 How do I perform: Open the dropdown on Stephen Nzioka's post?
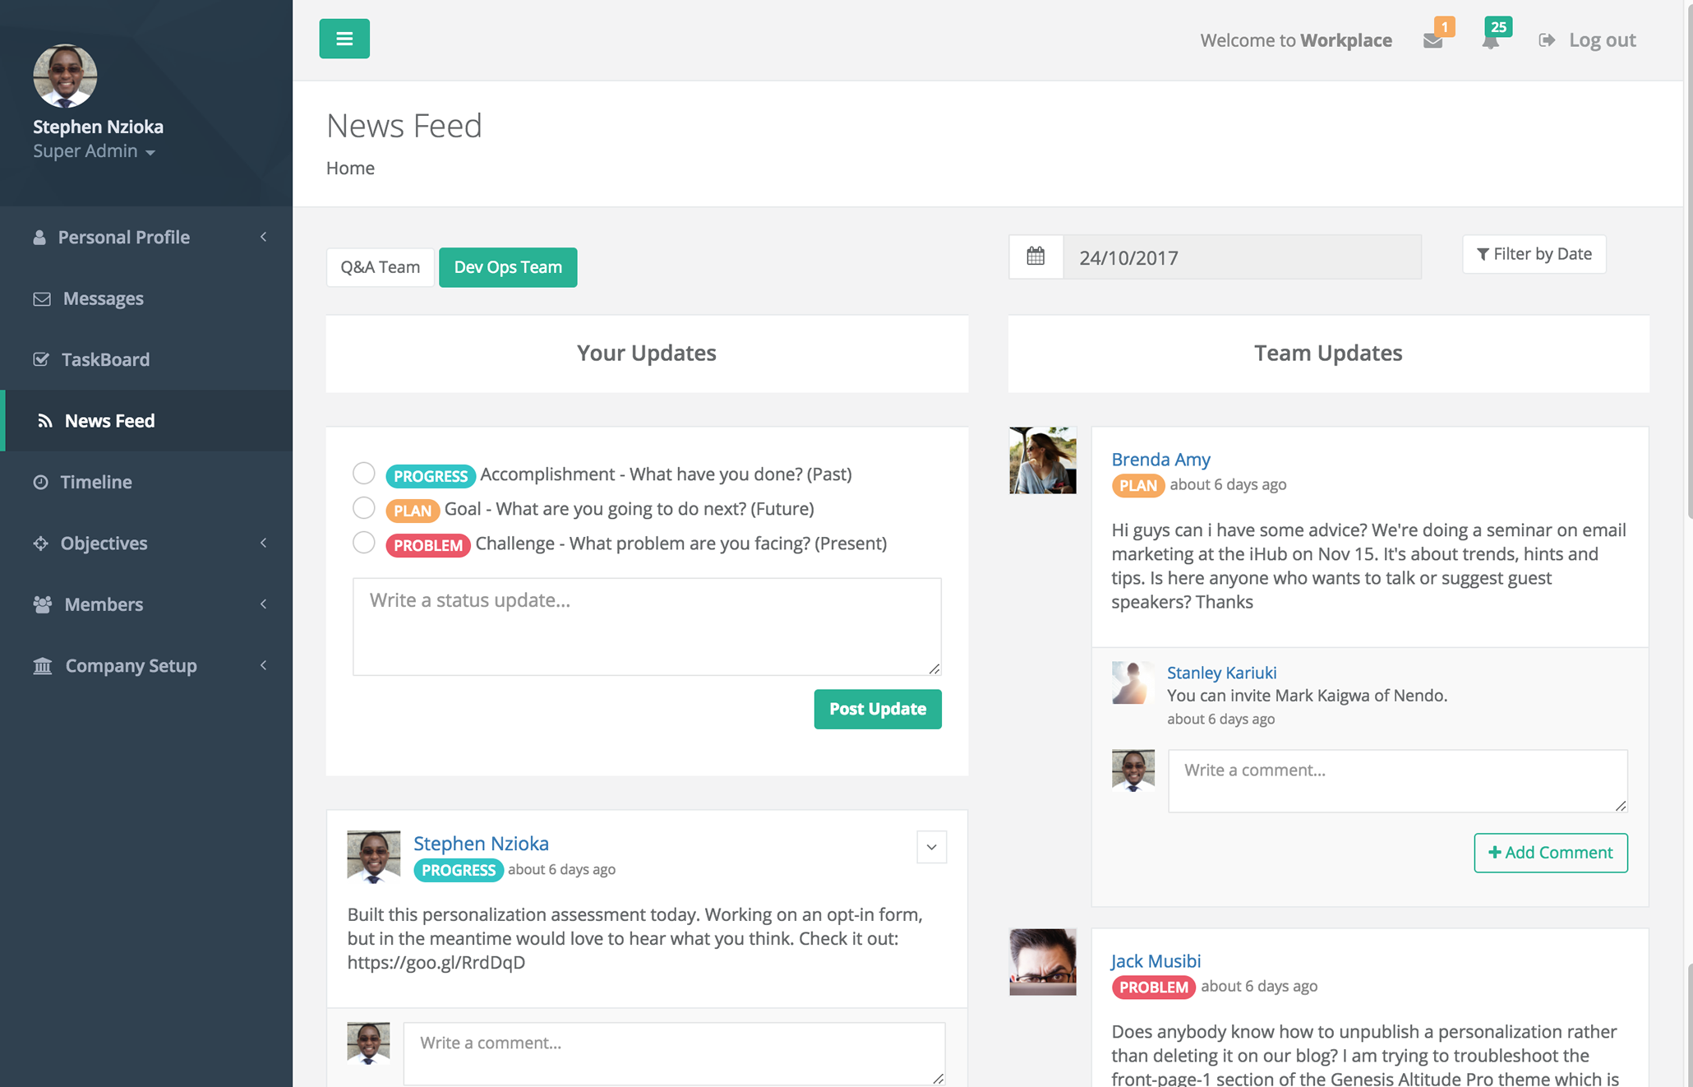click(x=931, y=847)
